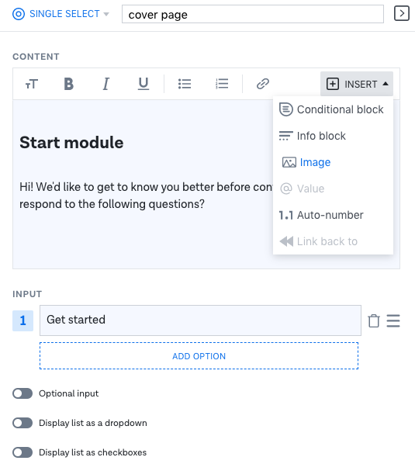This screenshot has width=415, height=464.
Task: Toggle bold formatting in content toolbar
Action: [x=68, y=84]
